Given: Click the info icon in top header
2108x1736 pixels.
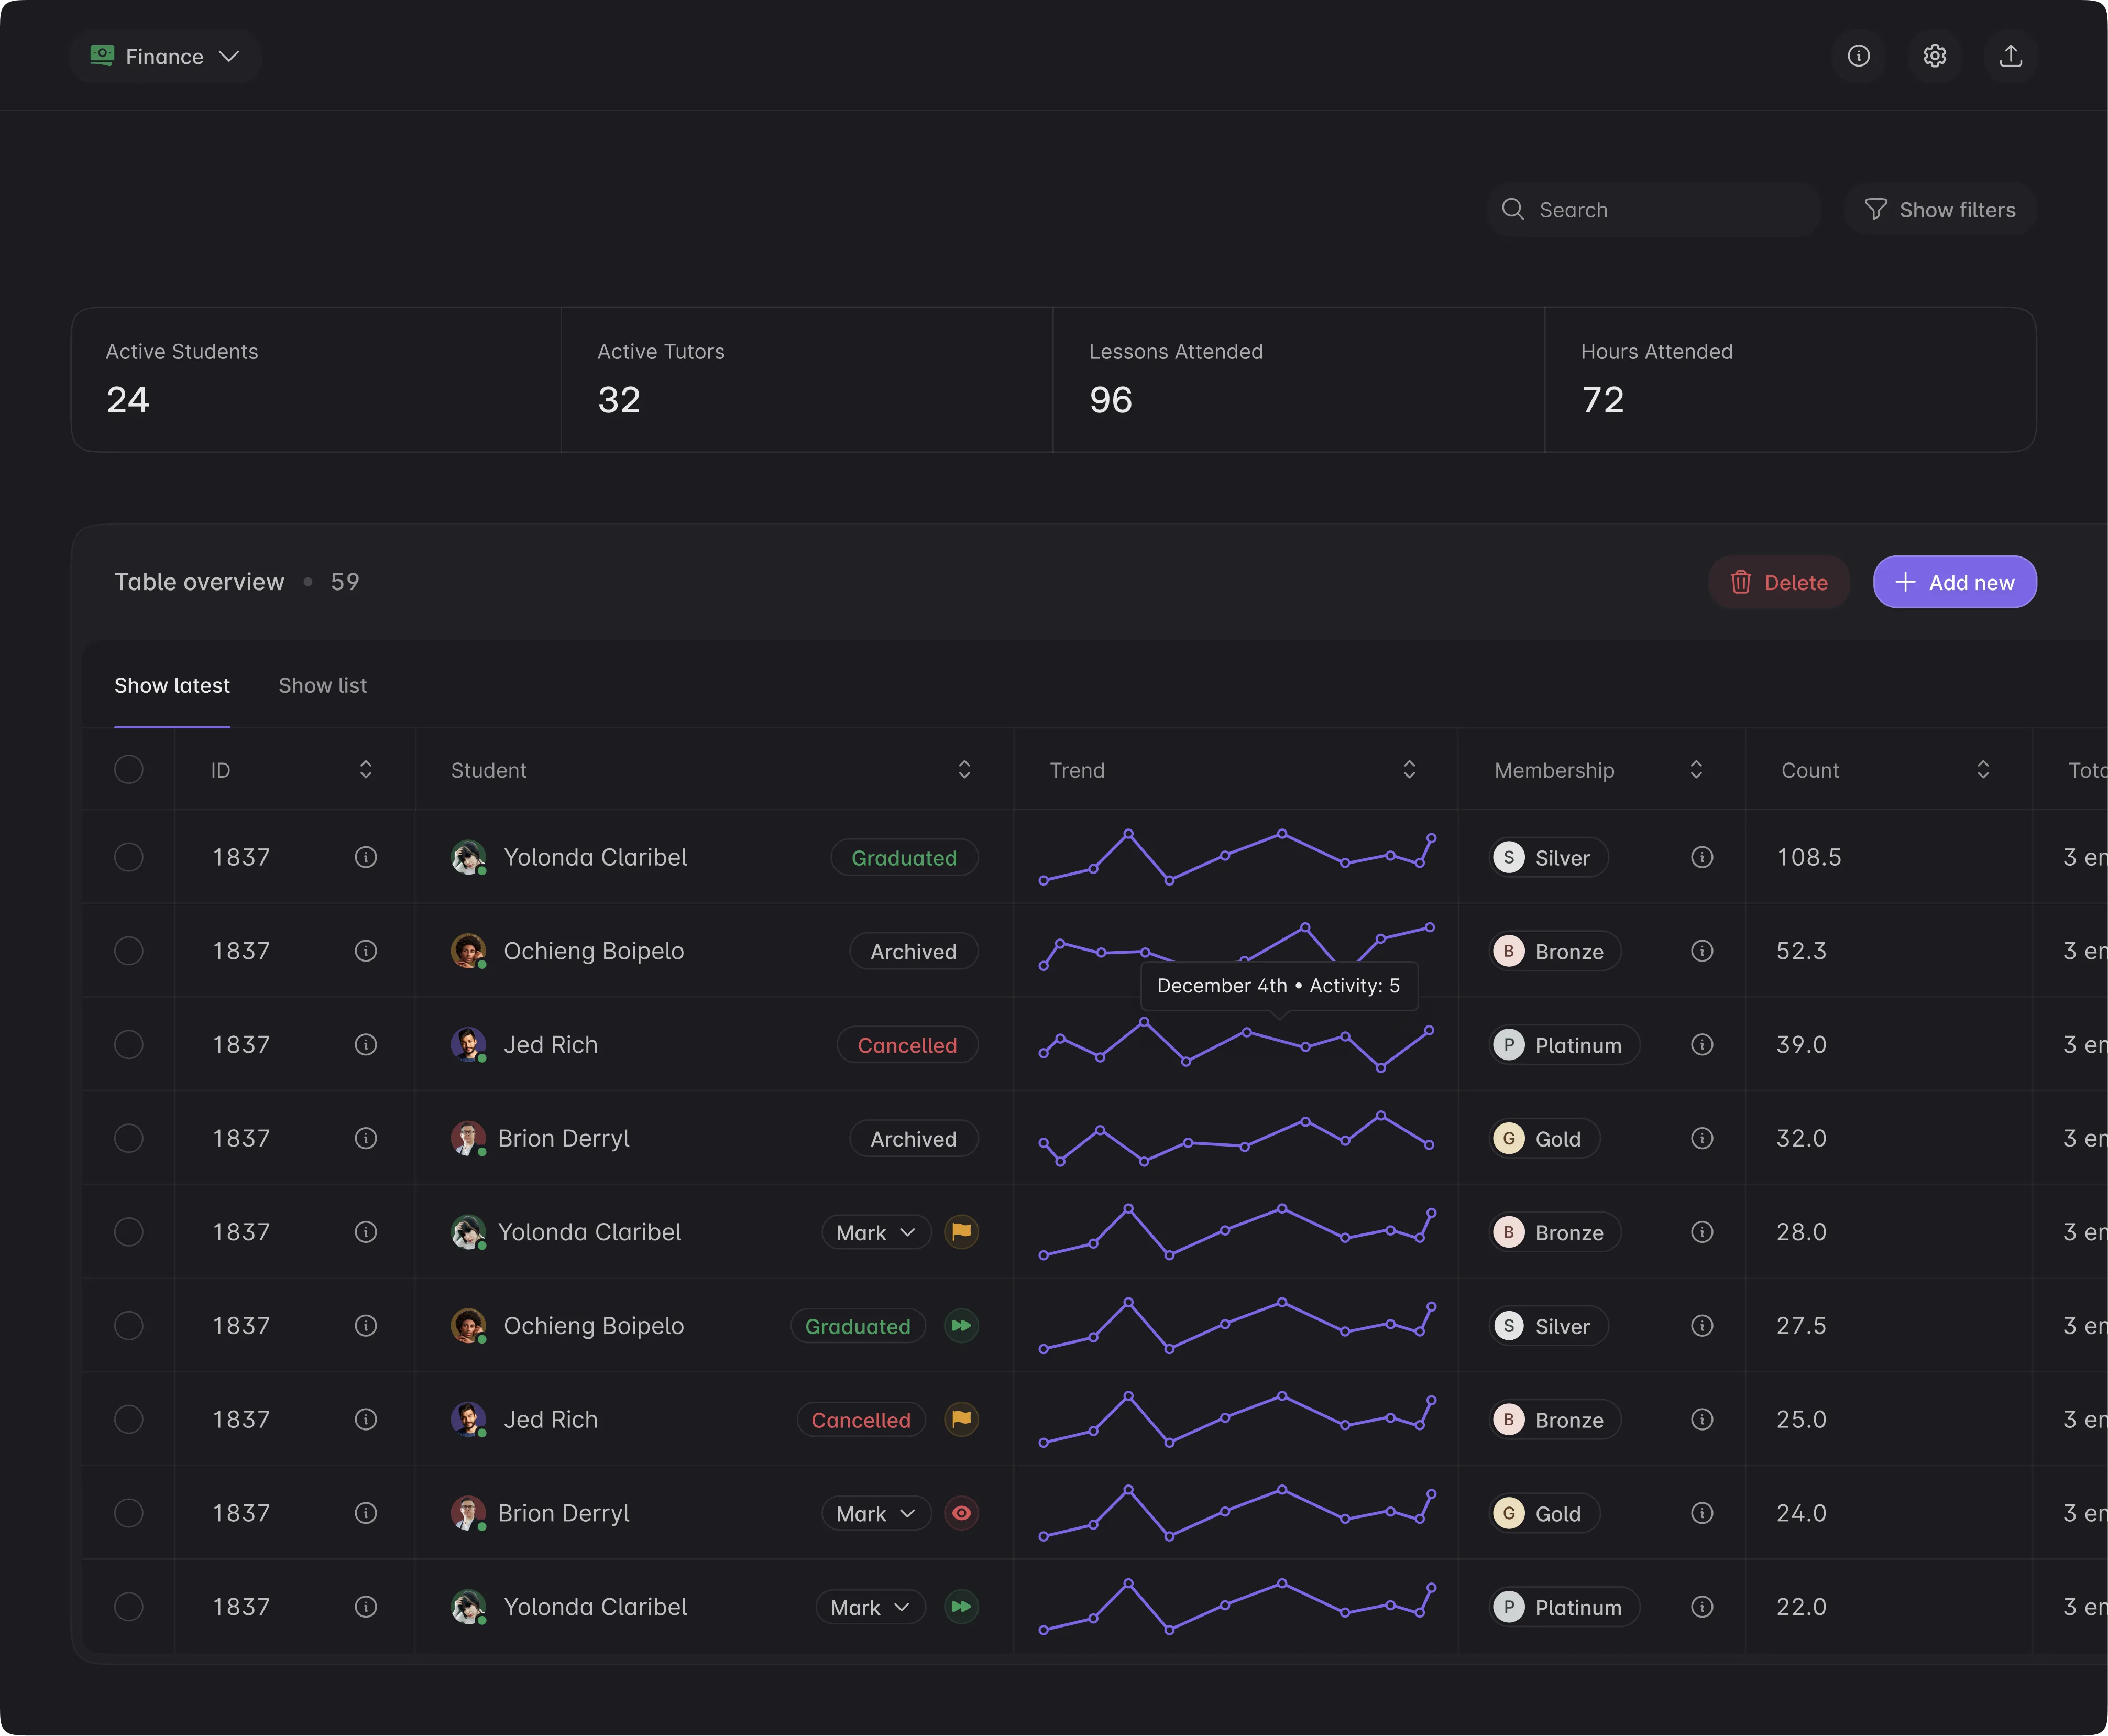Looking at the screenshot, I should (1858, 56).
